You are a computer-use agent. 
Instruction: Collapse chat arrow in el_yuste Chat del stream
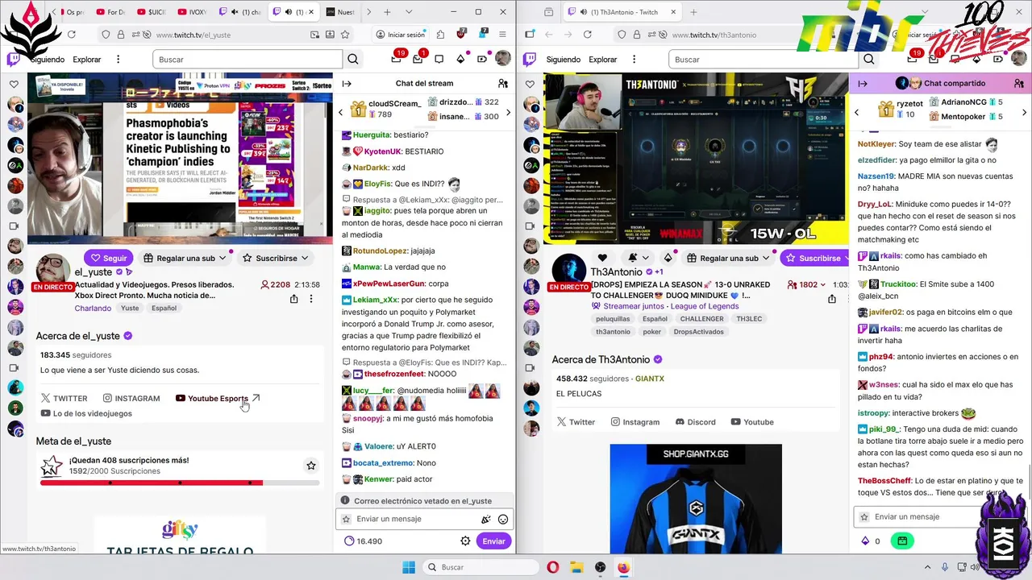click(x=347, y=83)
